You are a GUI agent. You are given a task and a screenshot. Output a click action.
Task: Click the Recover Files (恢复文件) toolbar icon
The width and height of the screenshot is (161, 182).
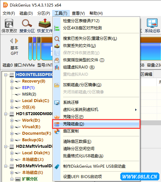coord(45,23)
